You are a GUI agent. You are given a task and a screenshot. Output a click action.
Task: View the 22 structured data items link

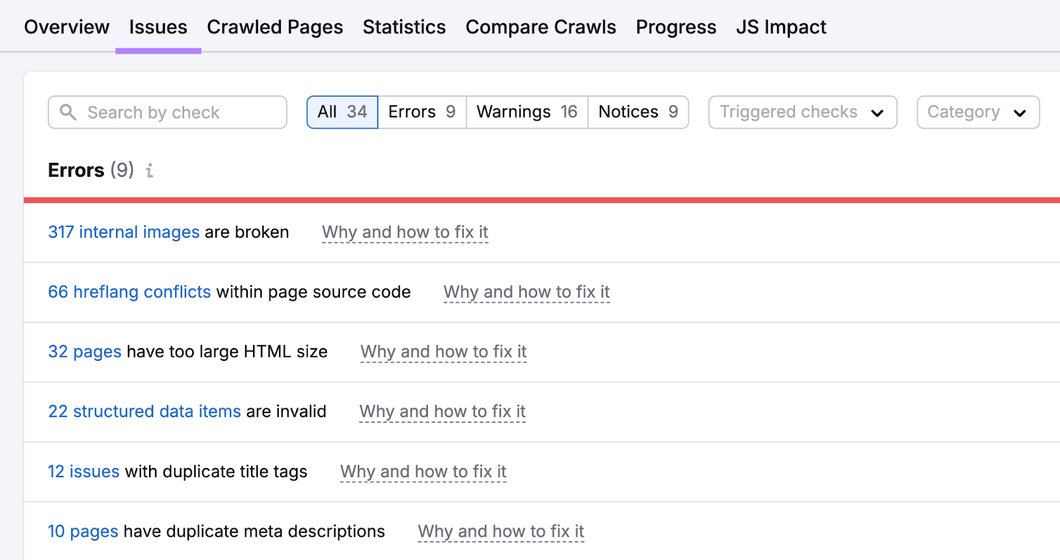click(144, 412)
